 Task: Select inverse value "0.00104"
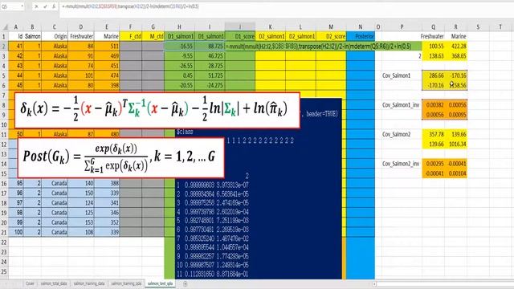(x=456, y=173)
